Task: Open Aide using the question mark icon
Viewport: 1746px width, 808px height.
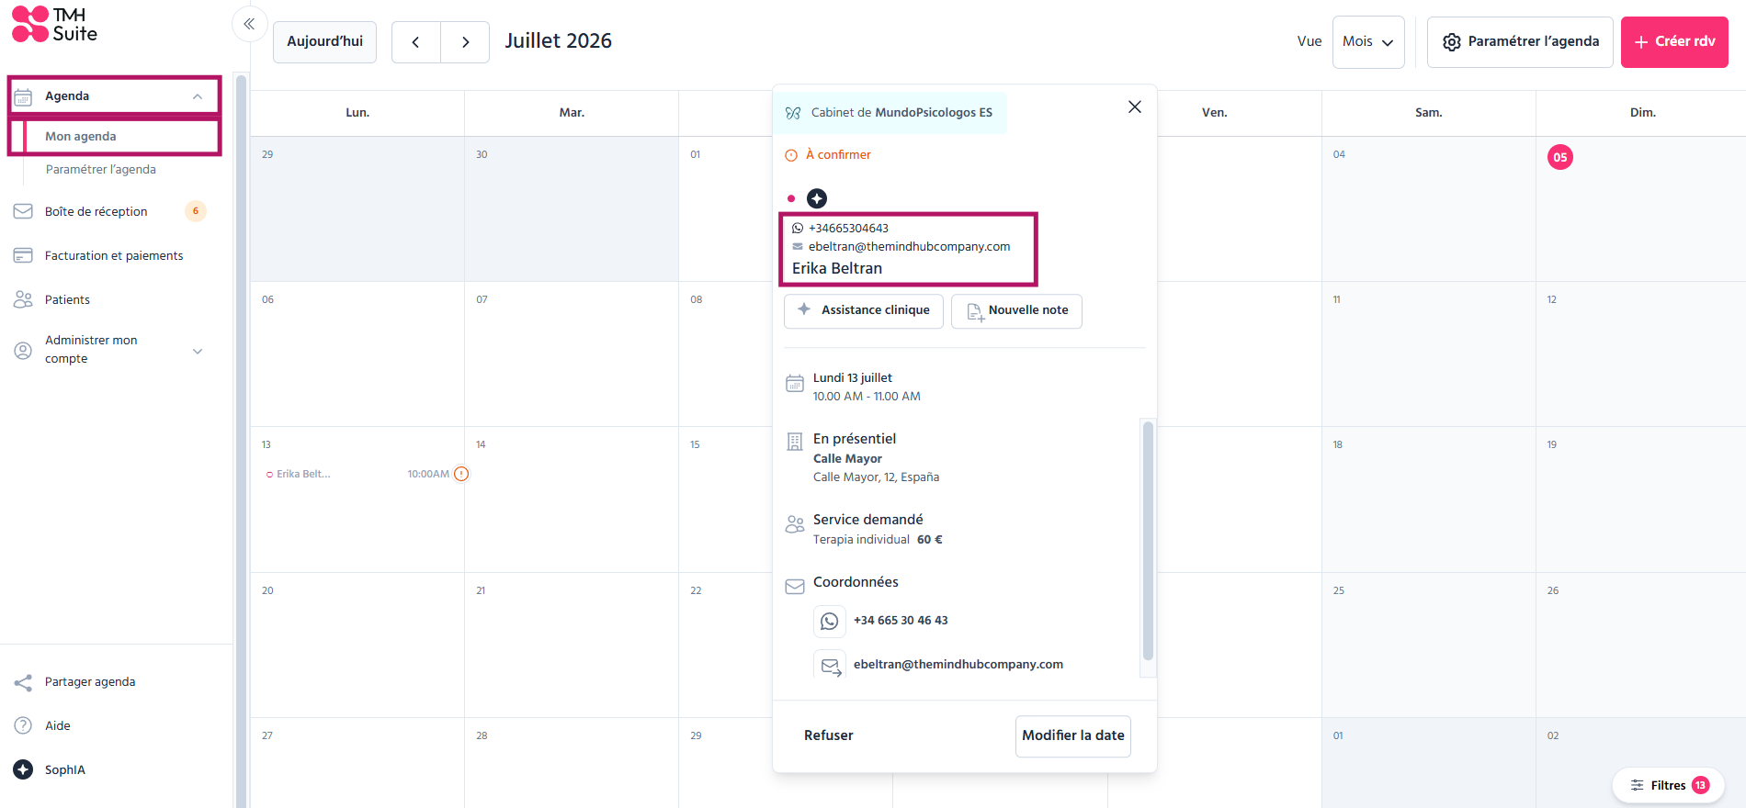Action: tap(23, 725)
